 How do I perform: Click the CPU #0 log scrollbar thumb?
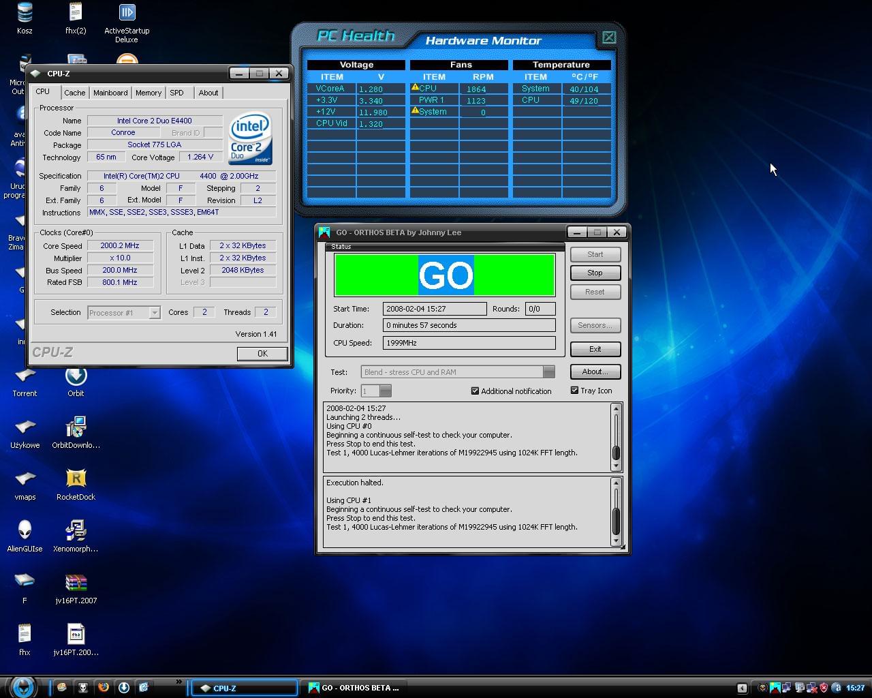pos(616,453)
